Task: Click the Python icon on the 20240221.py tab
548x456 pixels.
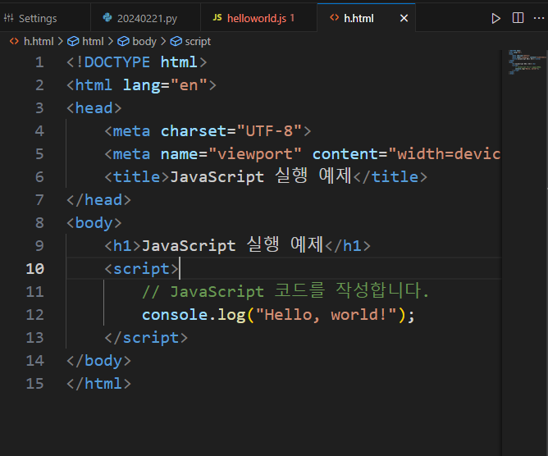Action: (107, 17)
